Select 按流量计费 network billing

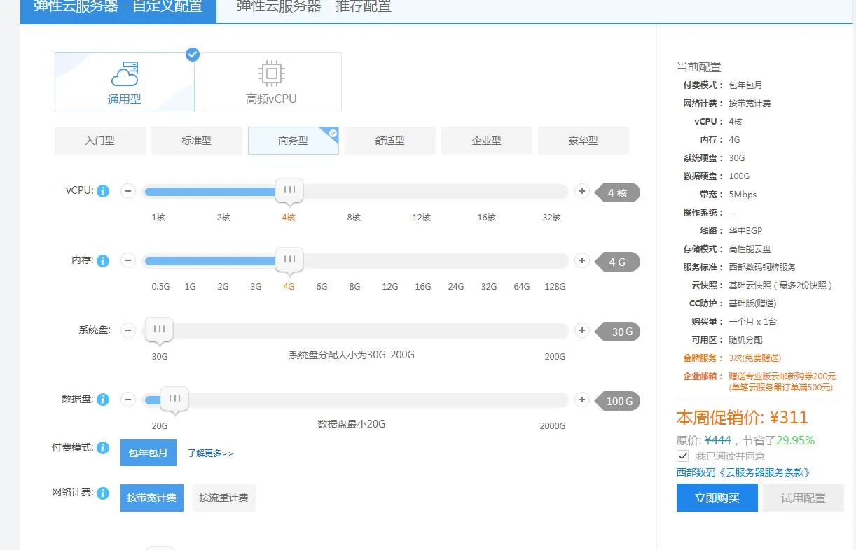point(224,498)
